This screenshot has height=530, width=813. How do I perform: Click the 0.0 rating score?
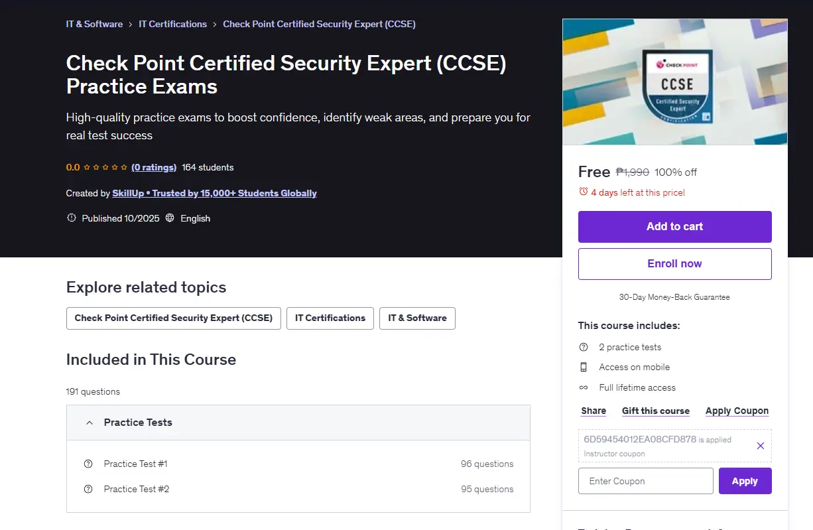tap(73, 167)
